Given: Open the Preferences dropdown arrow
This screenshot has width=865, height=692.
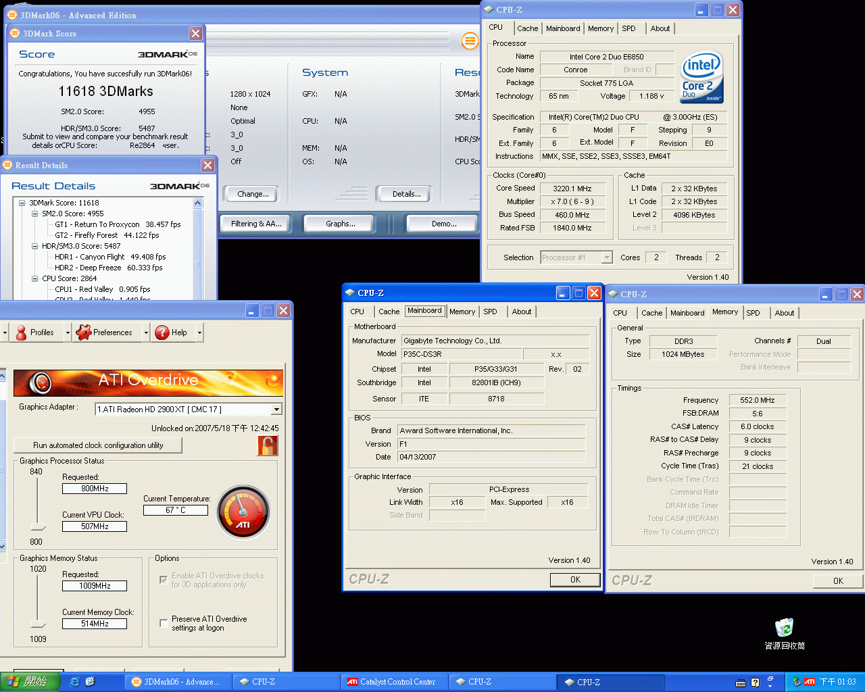Looking at the screenshot, I should (146, 332).
